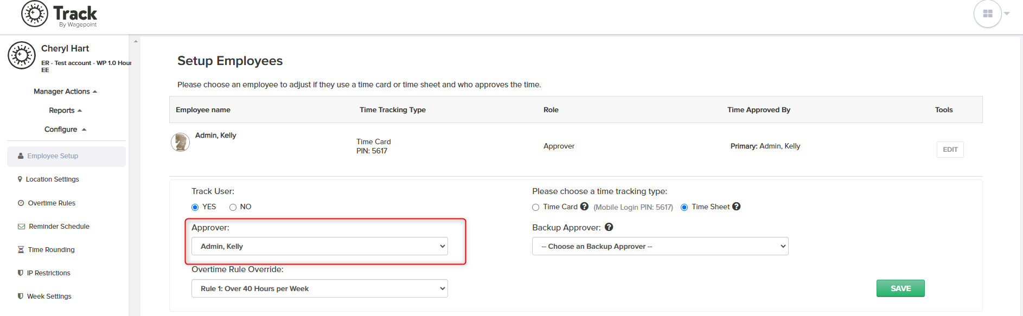The height and width of the screenshot is (316, 1023).
Task: Select NO for Track User
Action: click(233, 207)
